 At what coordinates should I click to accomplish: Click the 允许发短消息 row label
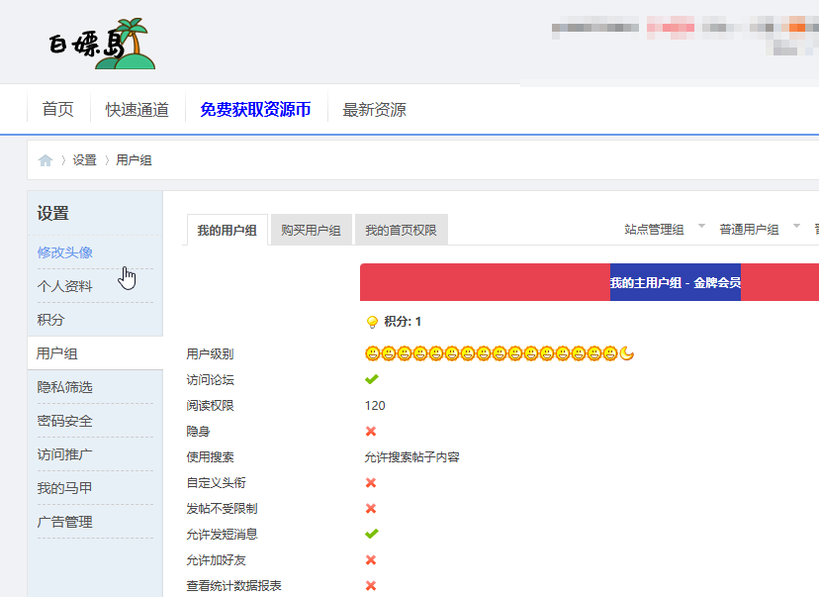pyautogui.click(x=222, y=535)
